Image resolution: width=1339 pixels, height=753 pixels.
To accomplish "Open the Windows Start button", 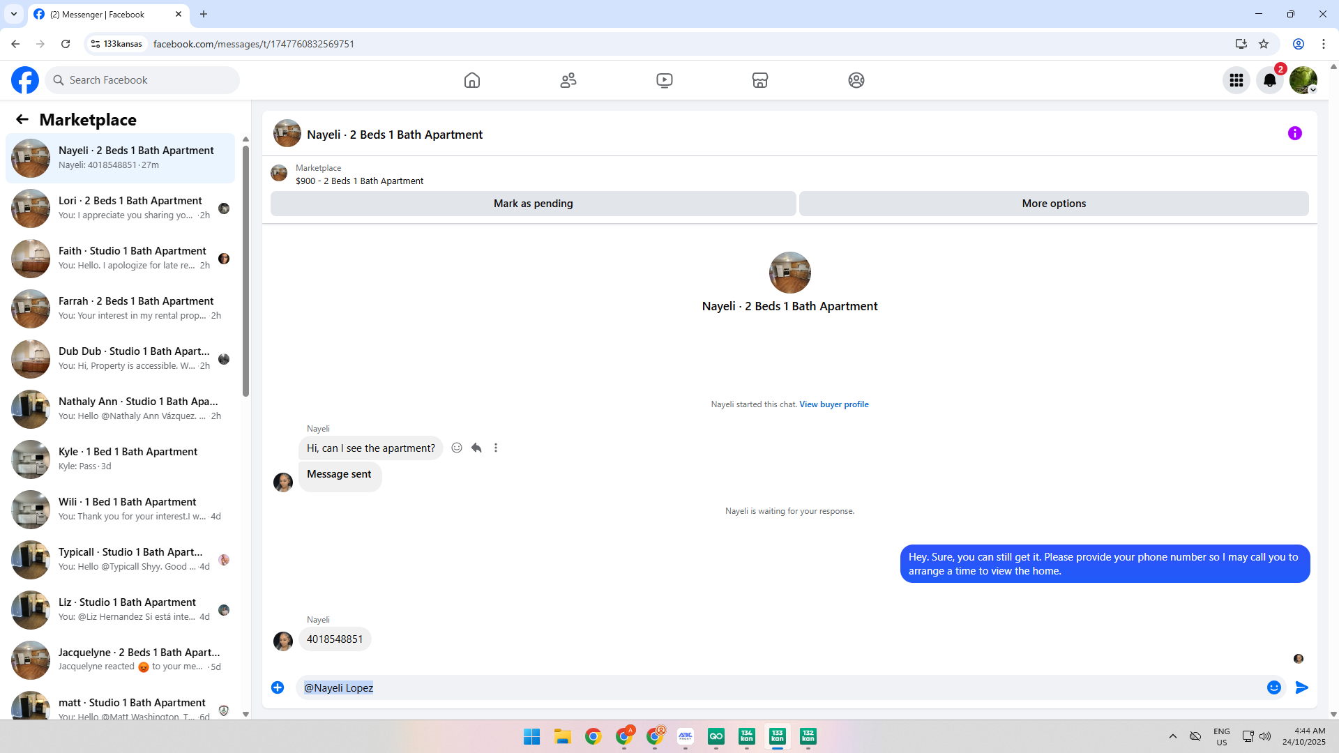I will (x=532, y=736).
